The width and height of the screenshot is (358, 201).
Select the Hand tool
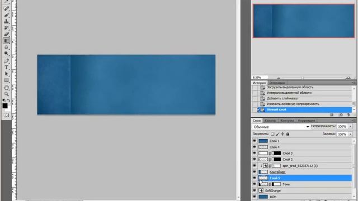6,88
